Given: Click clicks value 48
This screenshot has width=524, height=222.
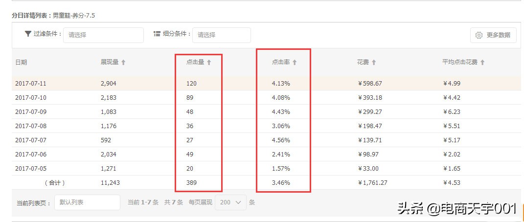Looking at the screenshot, I should (x=190, y=112).
